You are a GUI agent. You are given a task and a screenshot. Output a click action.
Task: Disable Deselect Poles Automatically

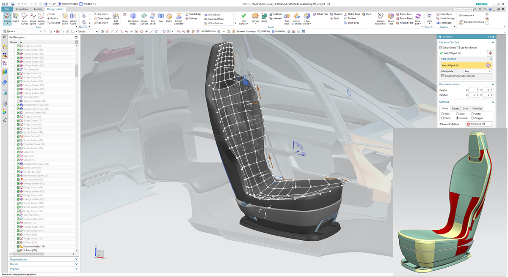[x=442, y=76]
